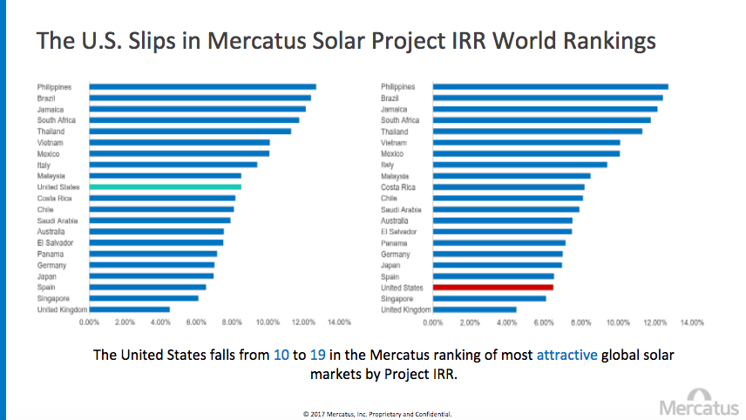Click the teal United States bar
This screenshot has height=420, width=746.
[165, 187]
